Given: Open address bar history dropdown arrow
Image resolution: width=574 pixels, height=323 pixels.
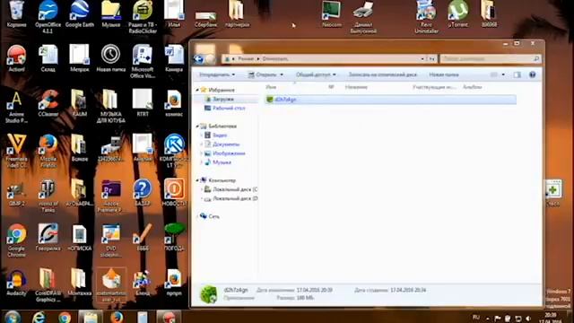Looking at the screenshot, I should click(x=422, y=58).
